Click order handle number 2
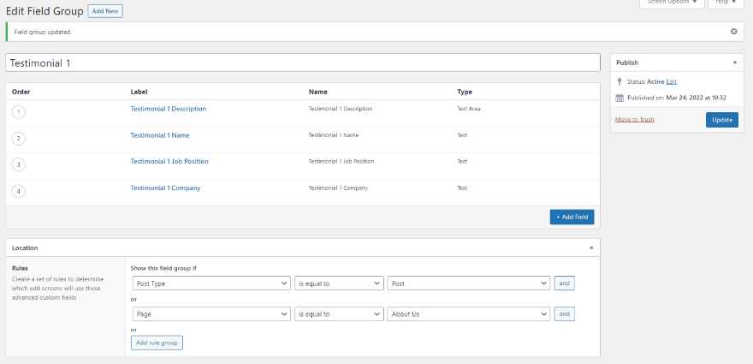Viewport: 753px width, 364px height. point(19,138)
